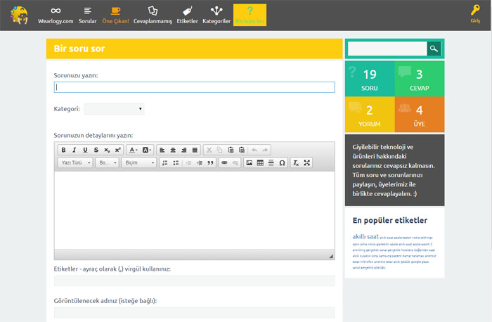Click the Giriş login link
The image size is (492, 322).
click(475, 15)
